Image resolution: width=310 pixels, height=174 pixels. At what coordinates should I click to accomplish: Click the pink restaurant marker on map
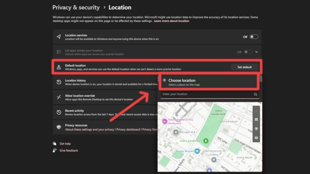coord(165,121)
